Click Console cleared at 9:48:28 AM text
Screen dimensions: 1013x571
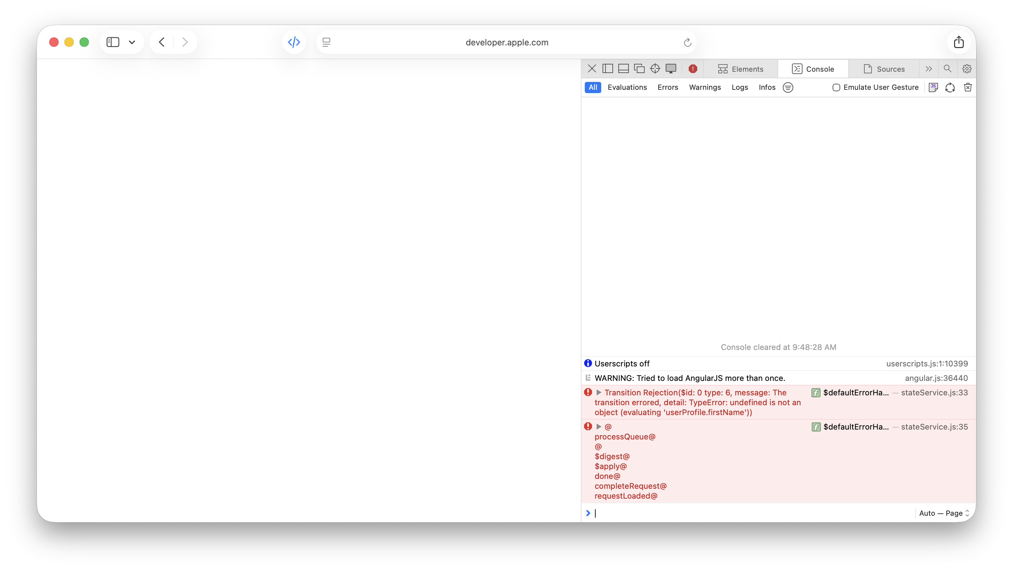778,347
